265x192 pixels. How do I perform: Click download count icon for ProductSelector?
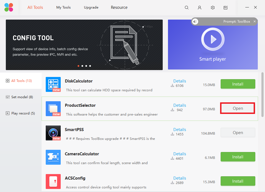[172, 110]
